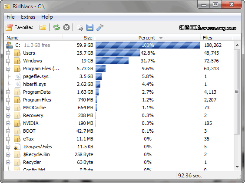This screenshot has width=245, height=183.
Task: Click the export folder arrow icon
Action: point(80,28)
